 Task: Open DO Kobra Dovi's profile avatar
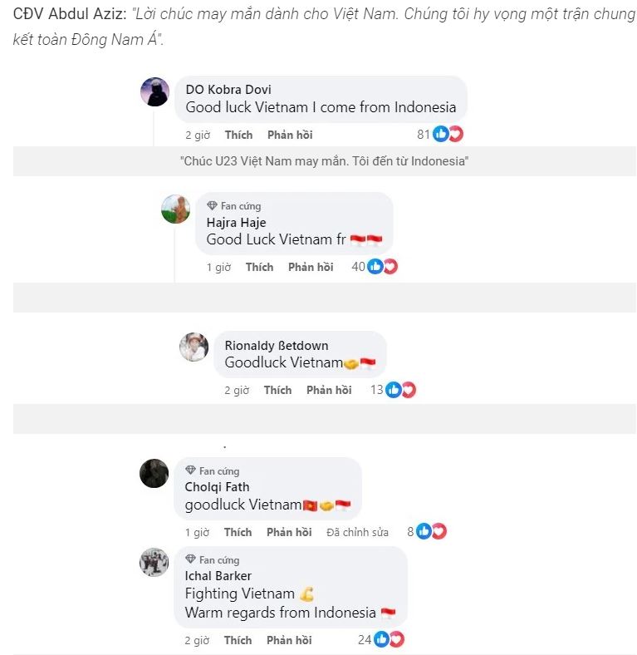tap(154, 91)
